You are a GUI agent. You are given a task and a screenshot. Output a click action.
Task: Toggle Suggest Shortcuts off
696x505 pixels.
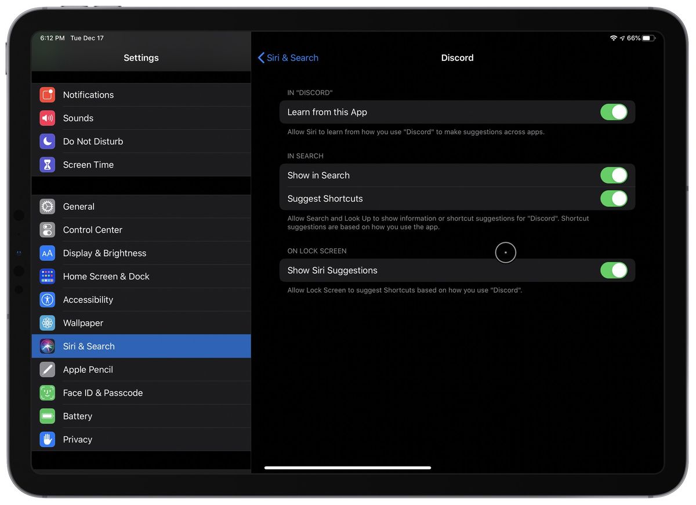(x=614, y=198)
